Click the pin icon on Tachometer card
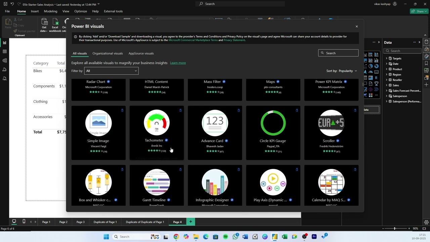The height and width of the screenshot is (242, 430). [180, 110]
